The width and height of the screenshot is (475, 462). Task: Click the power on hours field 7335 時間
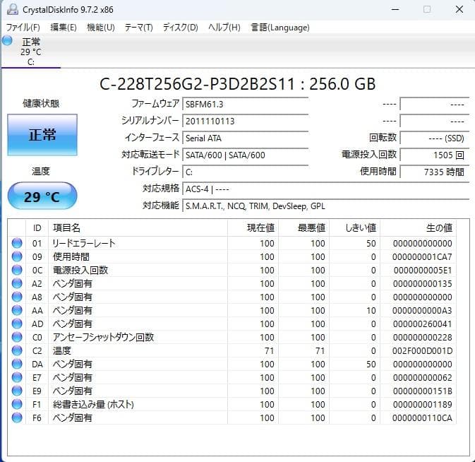[435, 172]
